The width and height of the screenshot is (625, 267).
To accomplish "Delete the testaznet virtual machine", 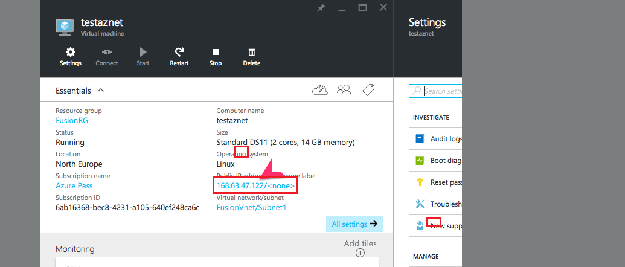I will [252, 57].
